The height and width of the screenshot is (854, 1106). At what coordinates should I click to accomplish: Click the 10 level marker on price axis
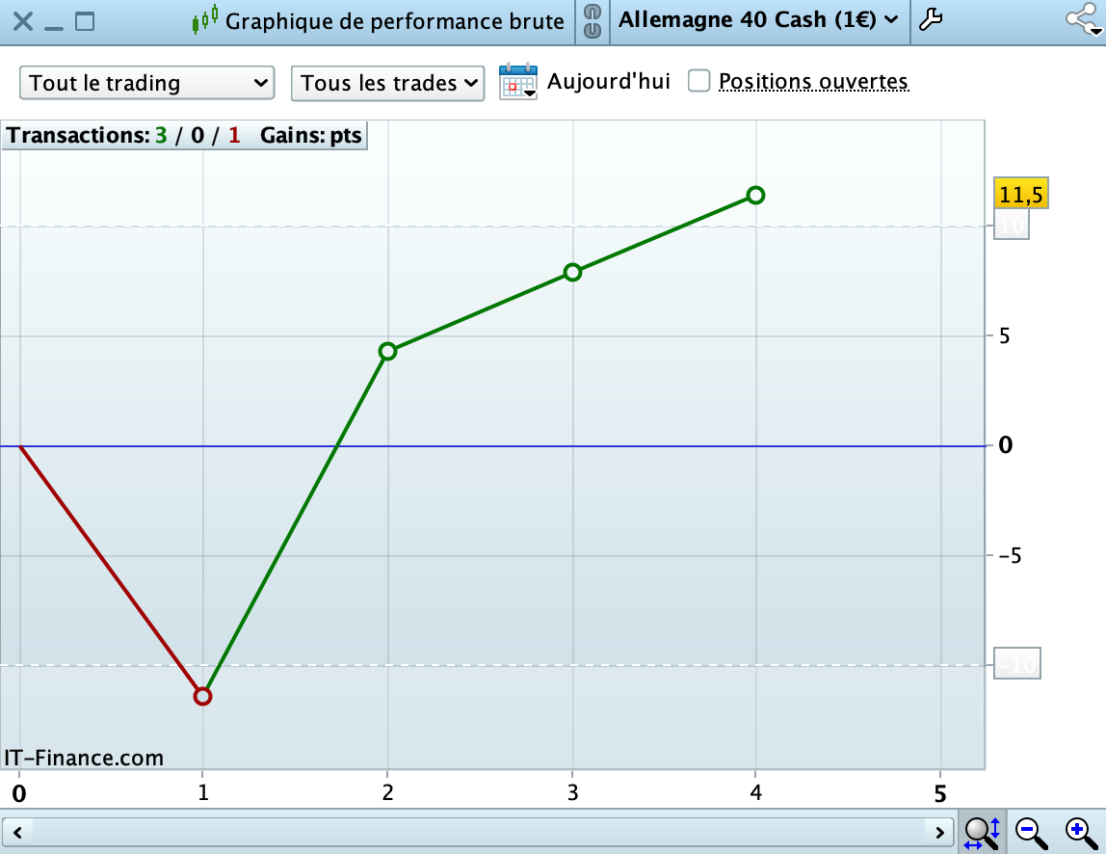pyautogui.click(x=1012, y=226)
